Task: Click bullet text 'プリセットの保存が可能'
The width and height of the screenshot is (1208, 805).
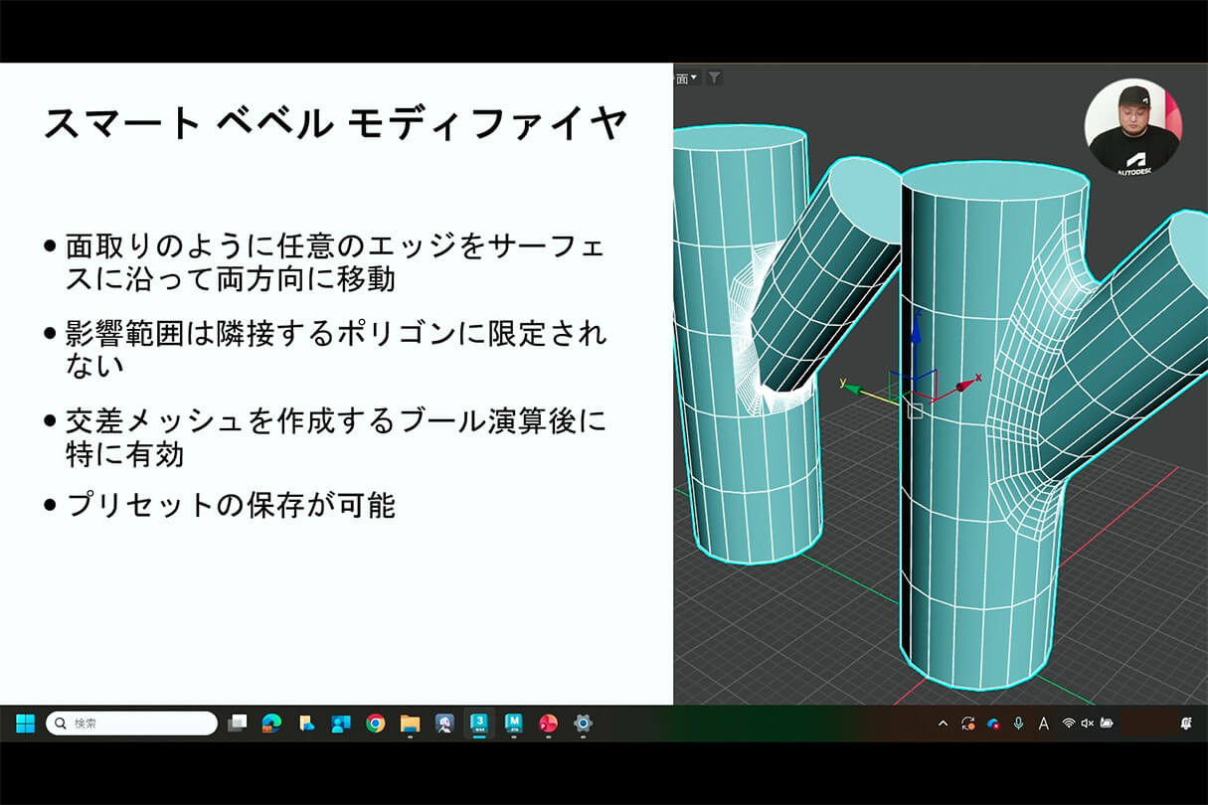Action: point(231,505)
